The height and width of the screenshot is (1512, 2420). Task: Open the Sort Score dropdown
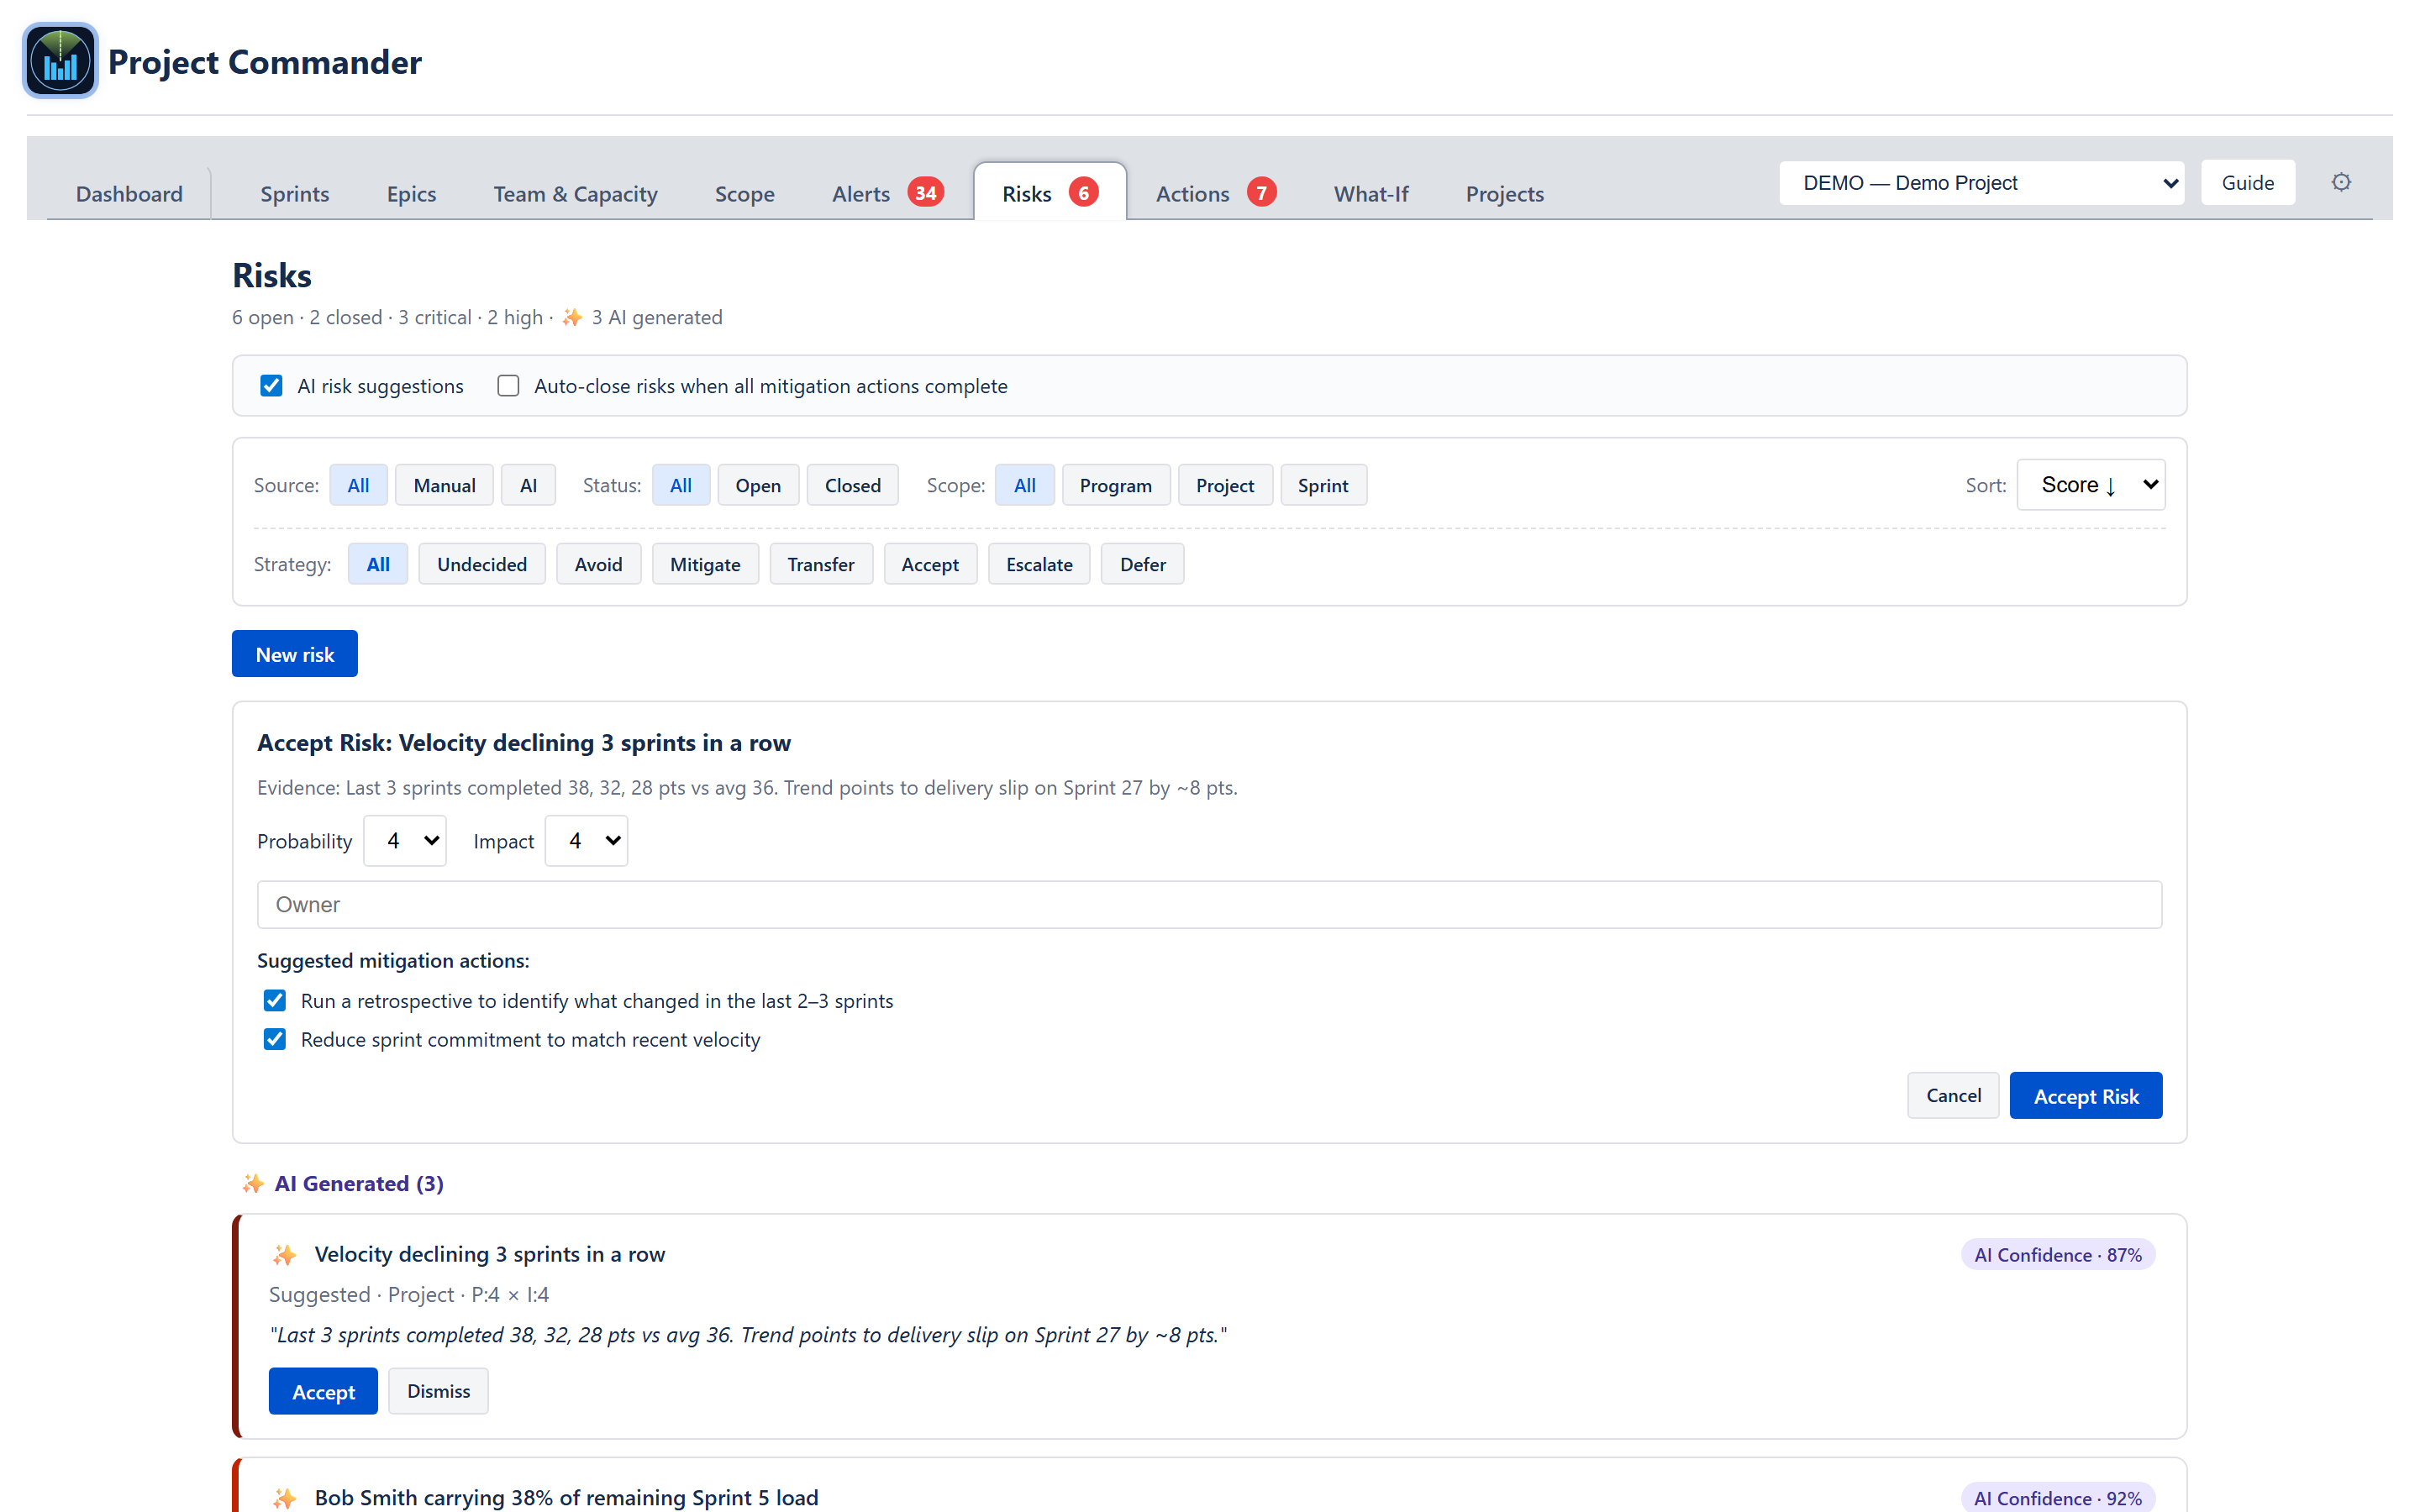(2090, 485)
